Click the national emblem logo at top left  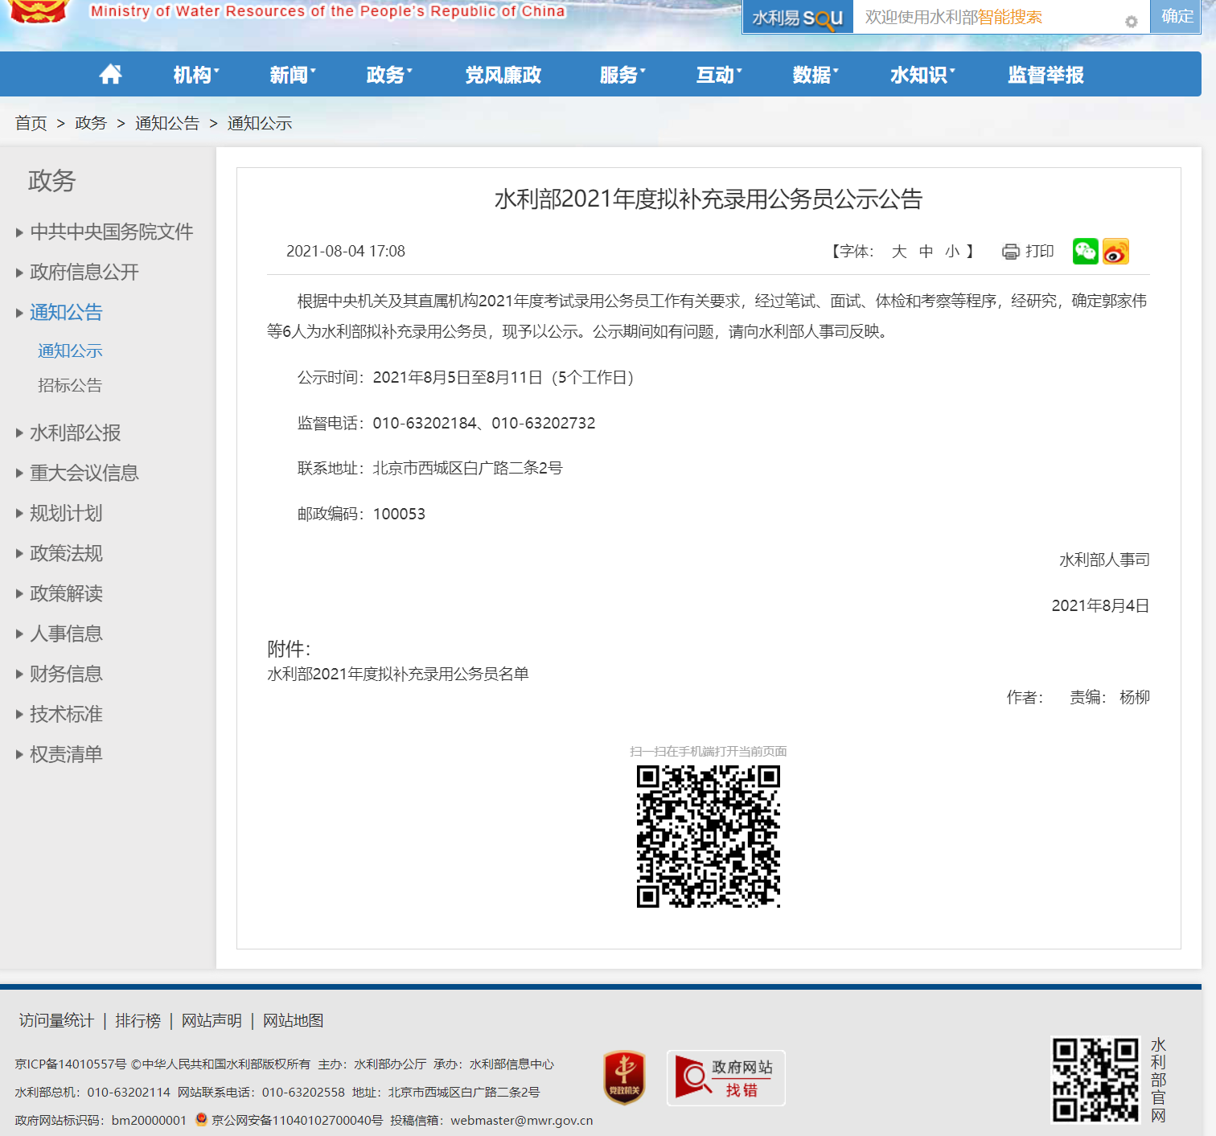[x=37, y=10]
